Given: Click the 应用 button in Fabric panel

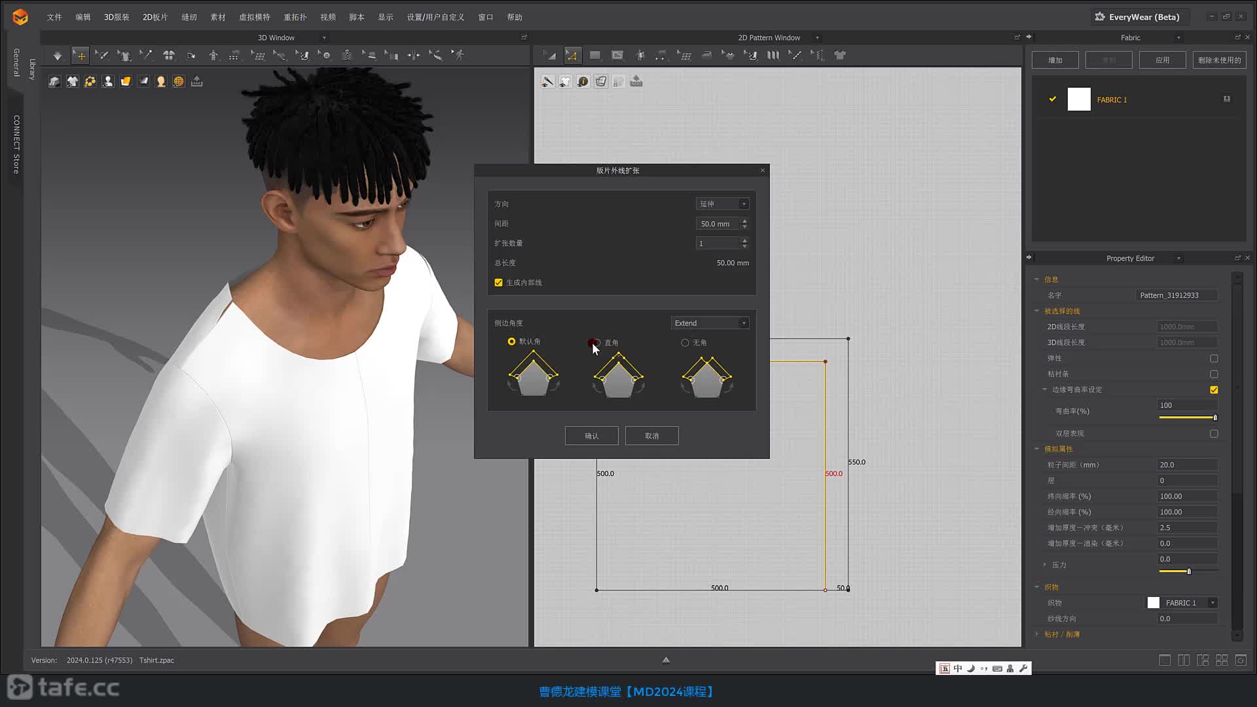Looking at the screenshot, I should (x=1163, y=60).
